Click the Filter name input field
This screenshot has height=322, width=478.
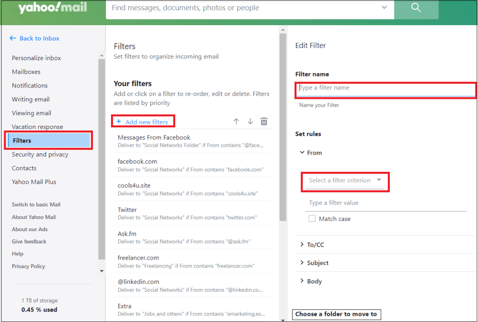(x=386, y=88)
